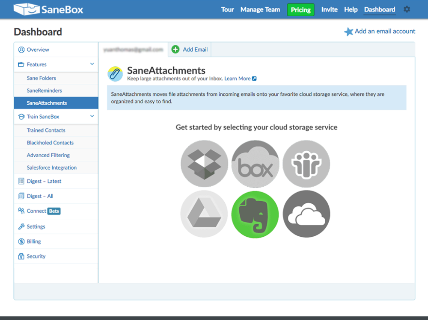Open Sane Folders in the sidebar

click(x=41, y=78)
